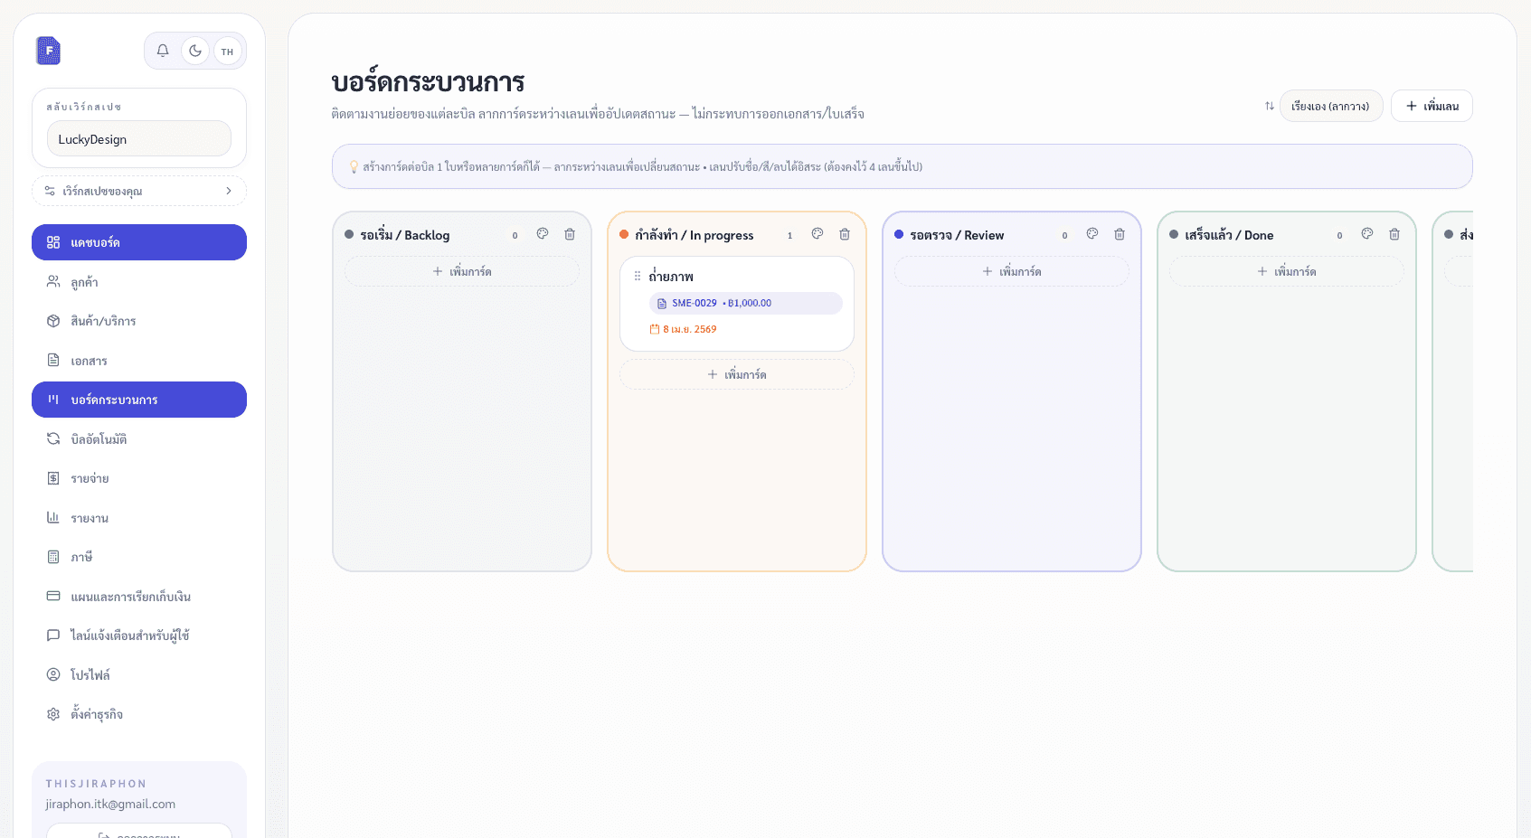
Task: Open the LuckyDesign workspace selector
Action: pyautogui.click(x=138, y=138)
